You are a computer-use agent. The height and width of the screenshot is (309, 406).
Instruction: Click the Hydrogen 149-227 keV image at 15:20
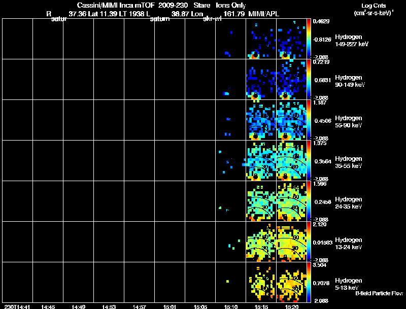coord(291,39)
